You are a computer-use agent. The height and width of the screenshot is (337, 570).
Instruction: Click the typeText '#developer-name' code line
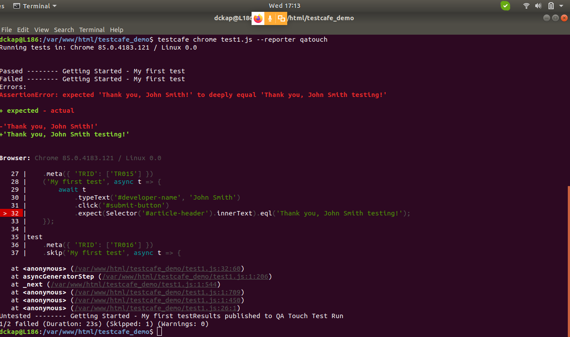pyautogui.click(x=157, y=197)
